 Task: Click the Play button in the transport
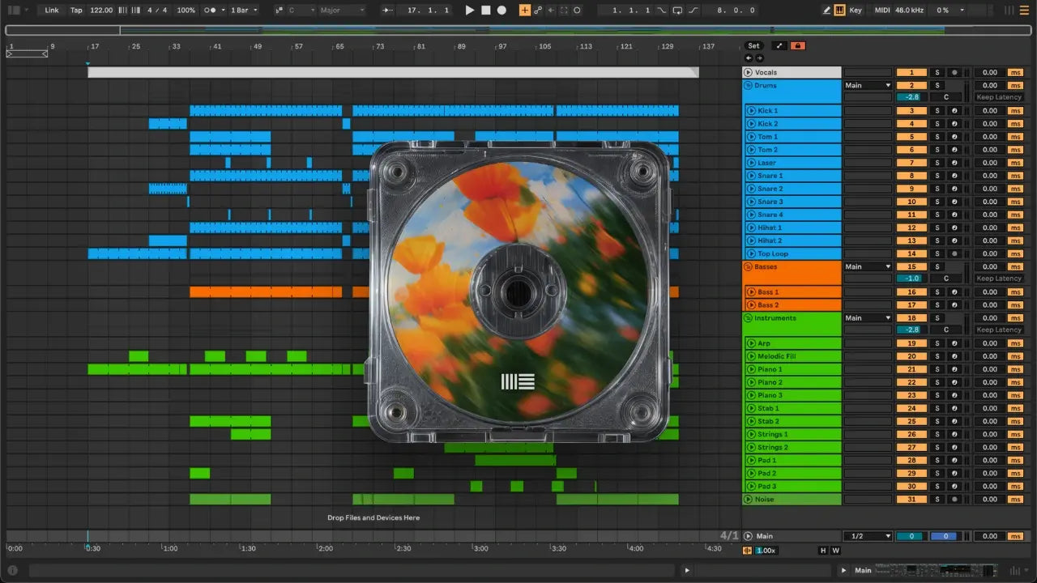[470, 11]
